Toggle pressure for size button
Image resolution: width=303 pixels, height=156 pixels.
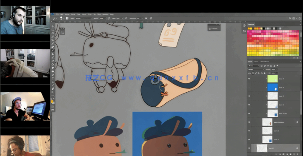[x=151, y=18]
